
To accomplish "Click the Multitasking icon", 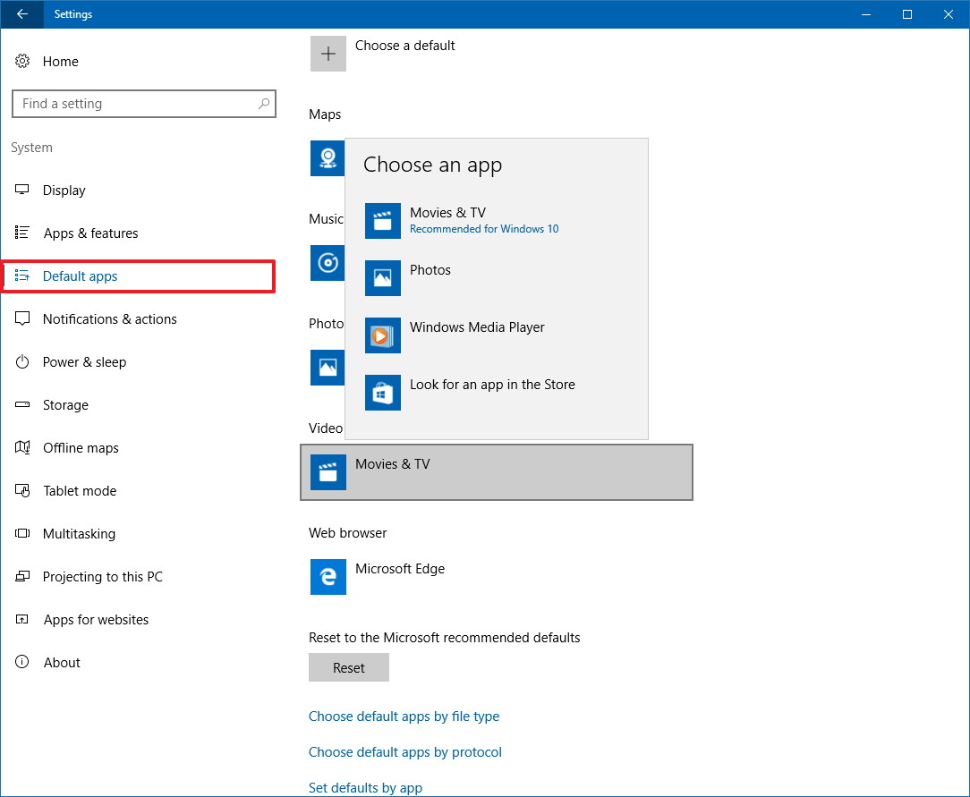I will tap(22, 533).
